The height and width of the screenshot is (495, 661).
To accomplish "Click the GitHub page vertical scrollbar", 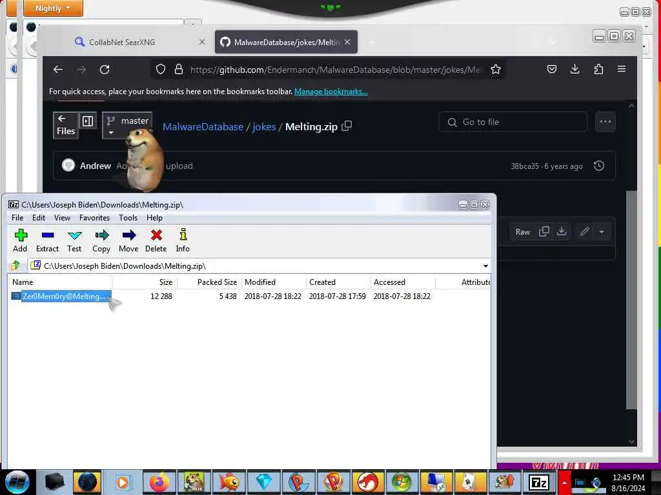I will click(x=631, y=300).
